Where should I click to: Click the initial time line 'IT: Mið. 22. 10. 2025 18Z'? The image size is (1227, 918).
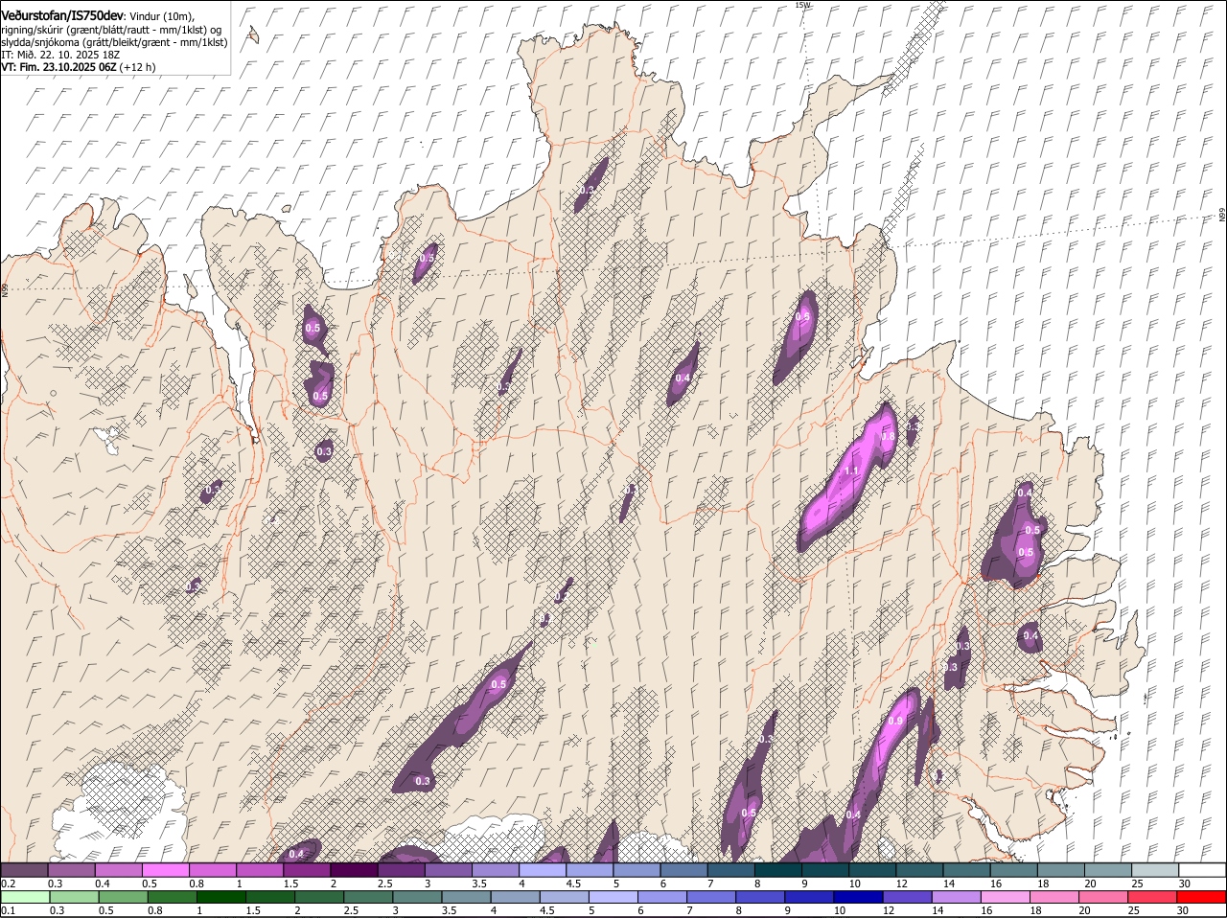point(60,55)
